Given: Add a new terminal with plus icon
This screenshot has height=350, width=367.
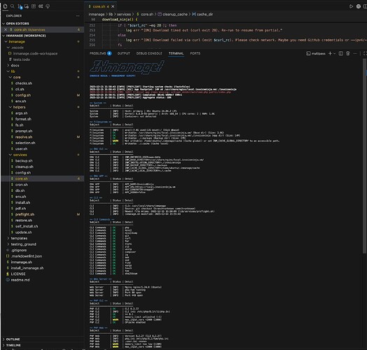Looking at the screenshot, I should point(330,54).
